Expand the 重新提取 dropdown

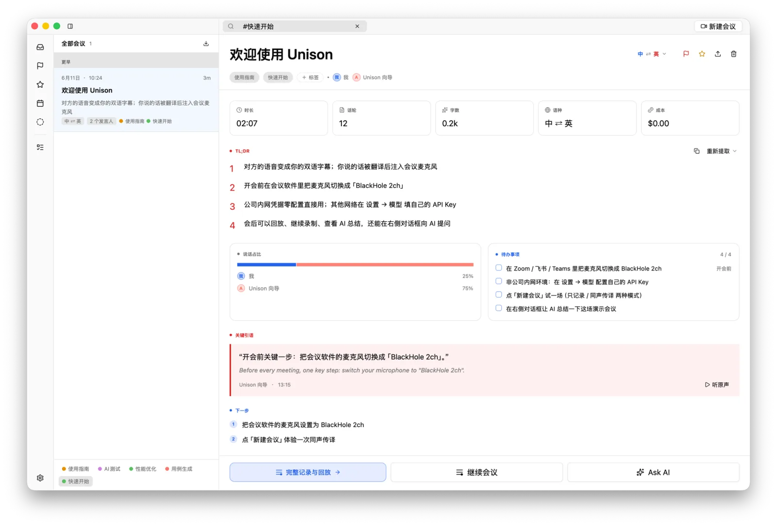722,151
